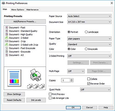Select eco icon for 2-Sided with 2-Up
Image resolution: width=115 pixels, height=111 pixels.
(x=7, y=45)
